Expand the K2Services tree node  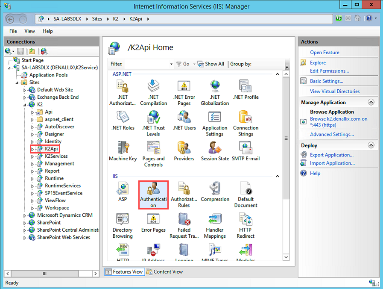coord(32,156)
